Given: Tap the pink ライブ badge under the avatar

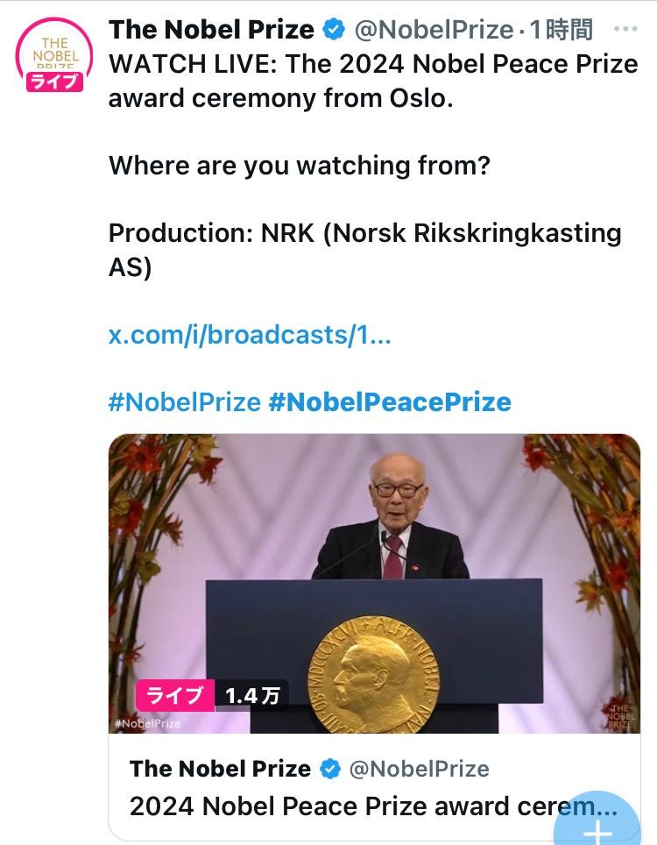Looking at the screenshot, I should point(53,82).
